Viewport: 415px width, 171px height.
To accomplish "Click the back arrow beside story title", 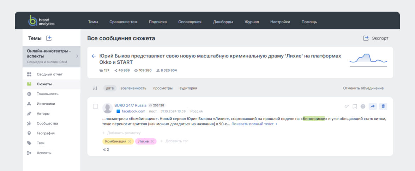I will click(x=94, y=56).
